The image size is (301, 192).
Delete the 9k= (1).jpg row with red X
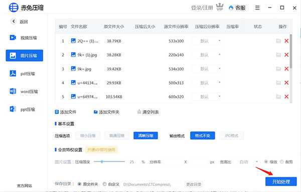click(x=286, y=55)
